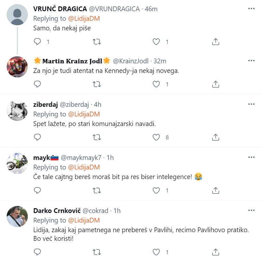The width and height of the screenshot is (262, 260).
Task: Reply to Darko Crnkovič's tweet
Action: pyautogui.click(x=37, y=252)
